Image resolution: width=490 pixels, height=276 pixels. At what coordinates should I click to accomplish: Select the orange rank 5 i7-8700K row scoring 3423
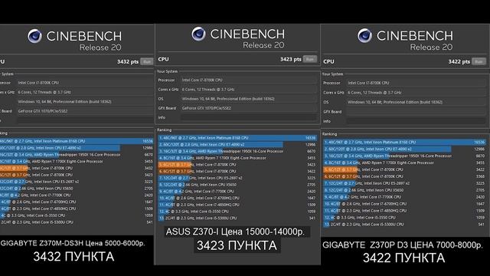point(237,165)
